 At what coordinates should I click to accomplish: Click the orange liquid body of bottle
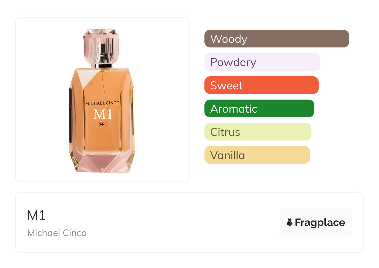102,140
